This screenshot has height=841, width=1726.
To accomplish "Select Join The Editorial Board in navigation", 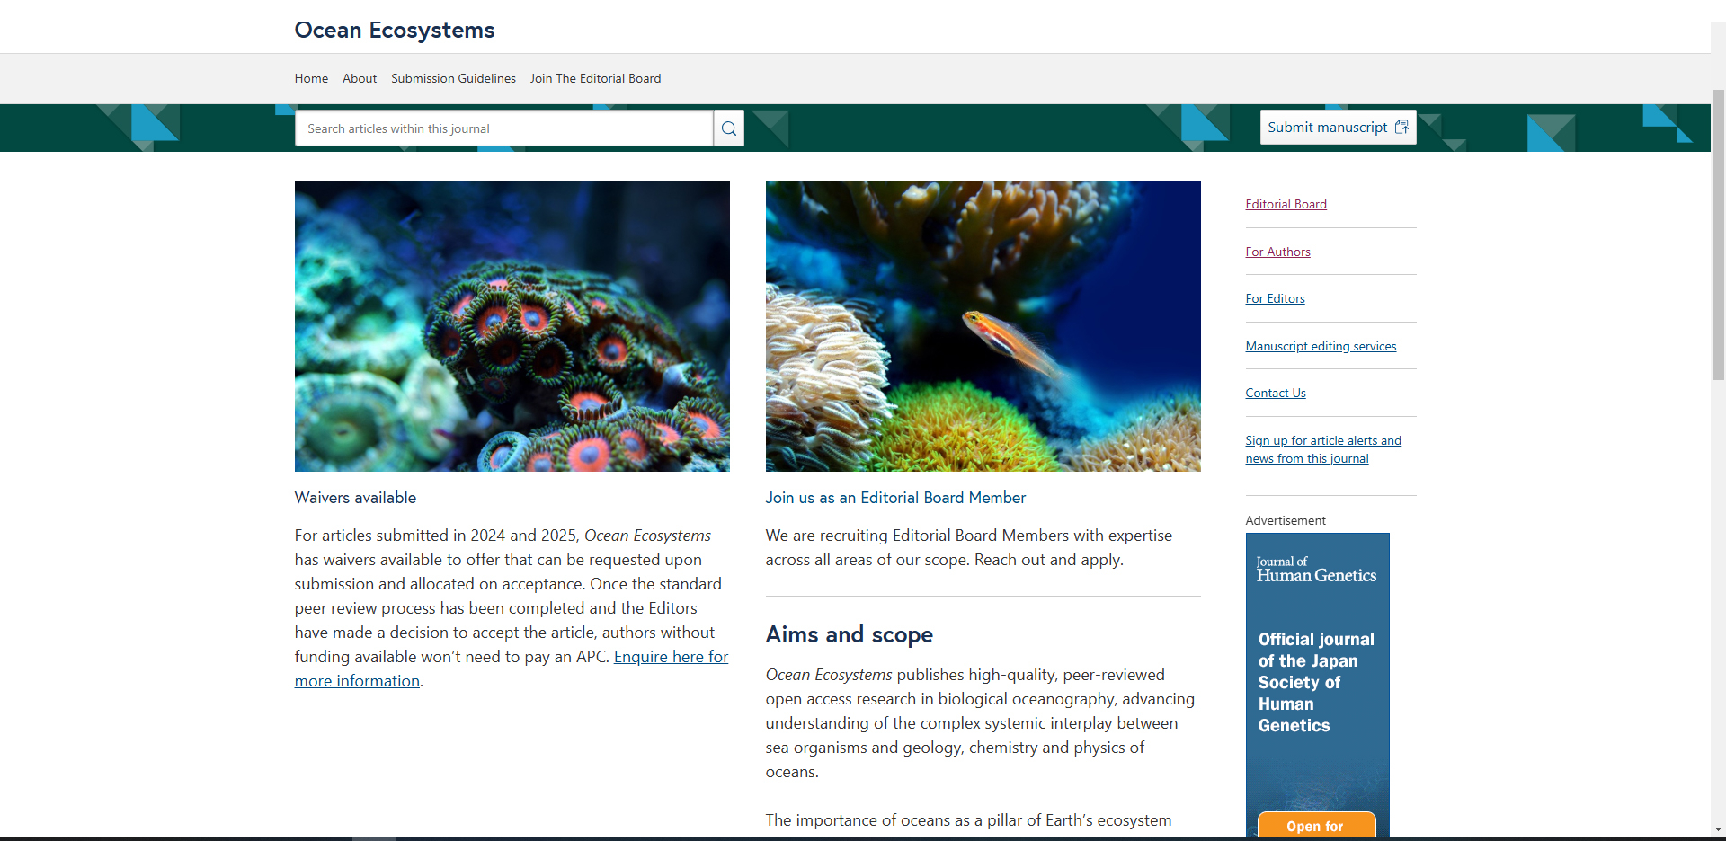I will (x=595, y=78).
